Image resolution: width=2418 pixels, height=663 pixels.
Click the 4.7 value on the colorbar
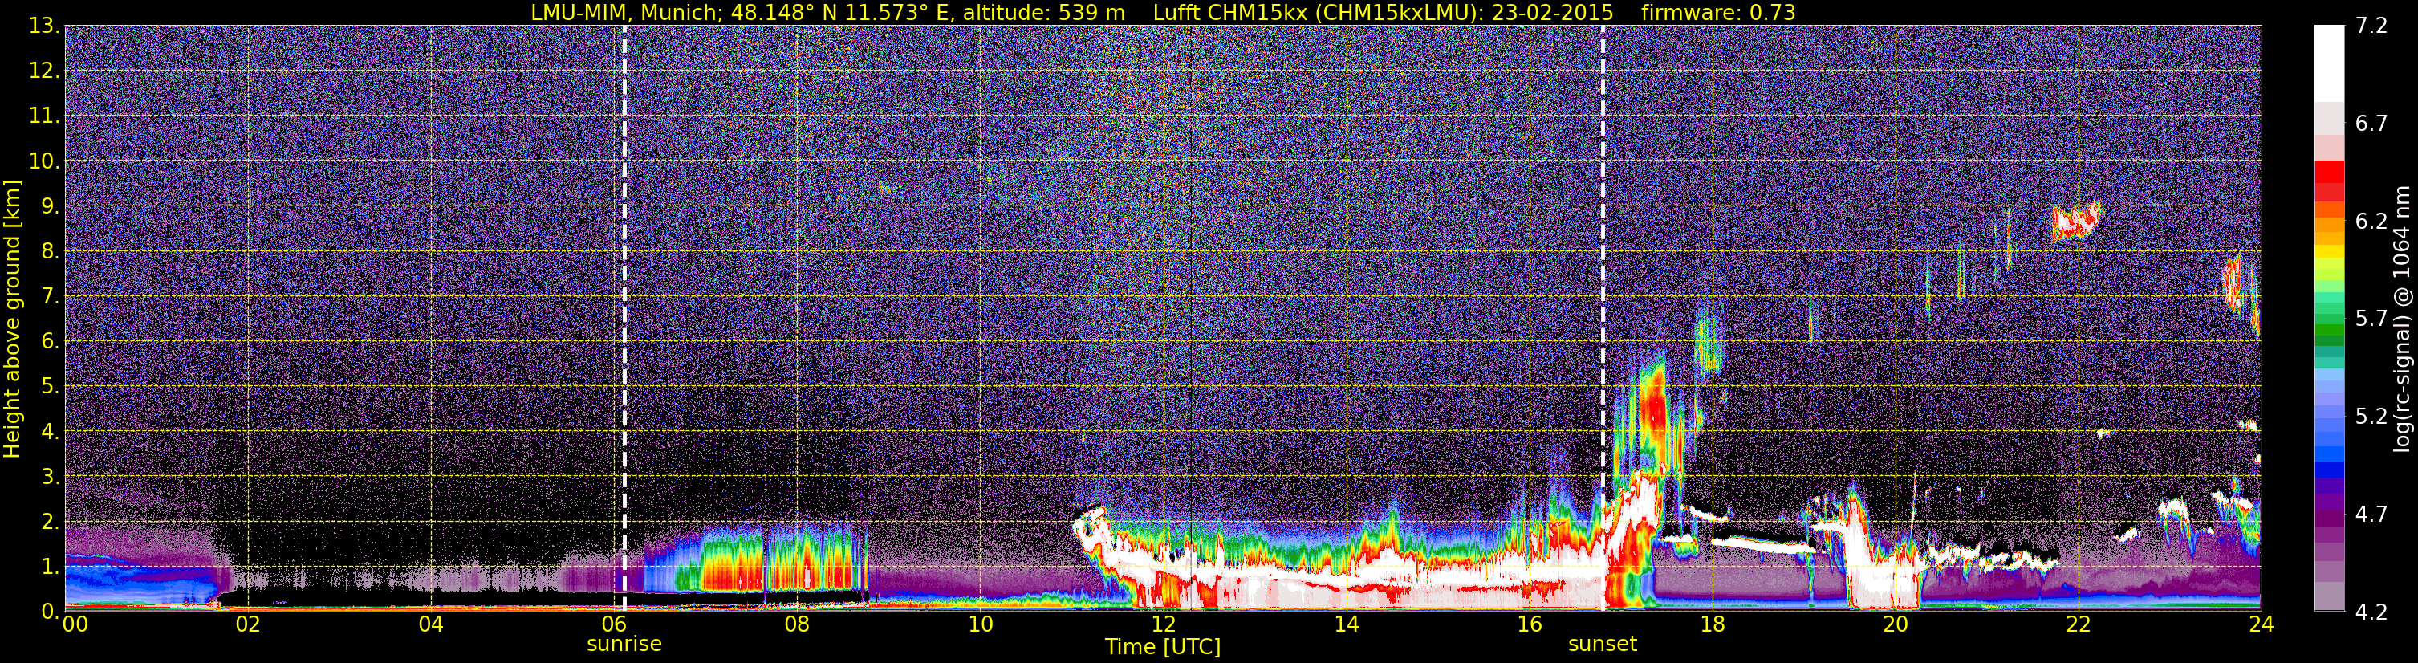coord(2371,515)
